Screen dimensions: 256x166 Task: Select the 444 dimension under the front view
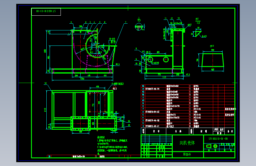point(105,75)
